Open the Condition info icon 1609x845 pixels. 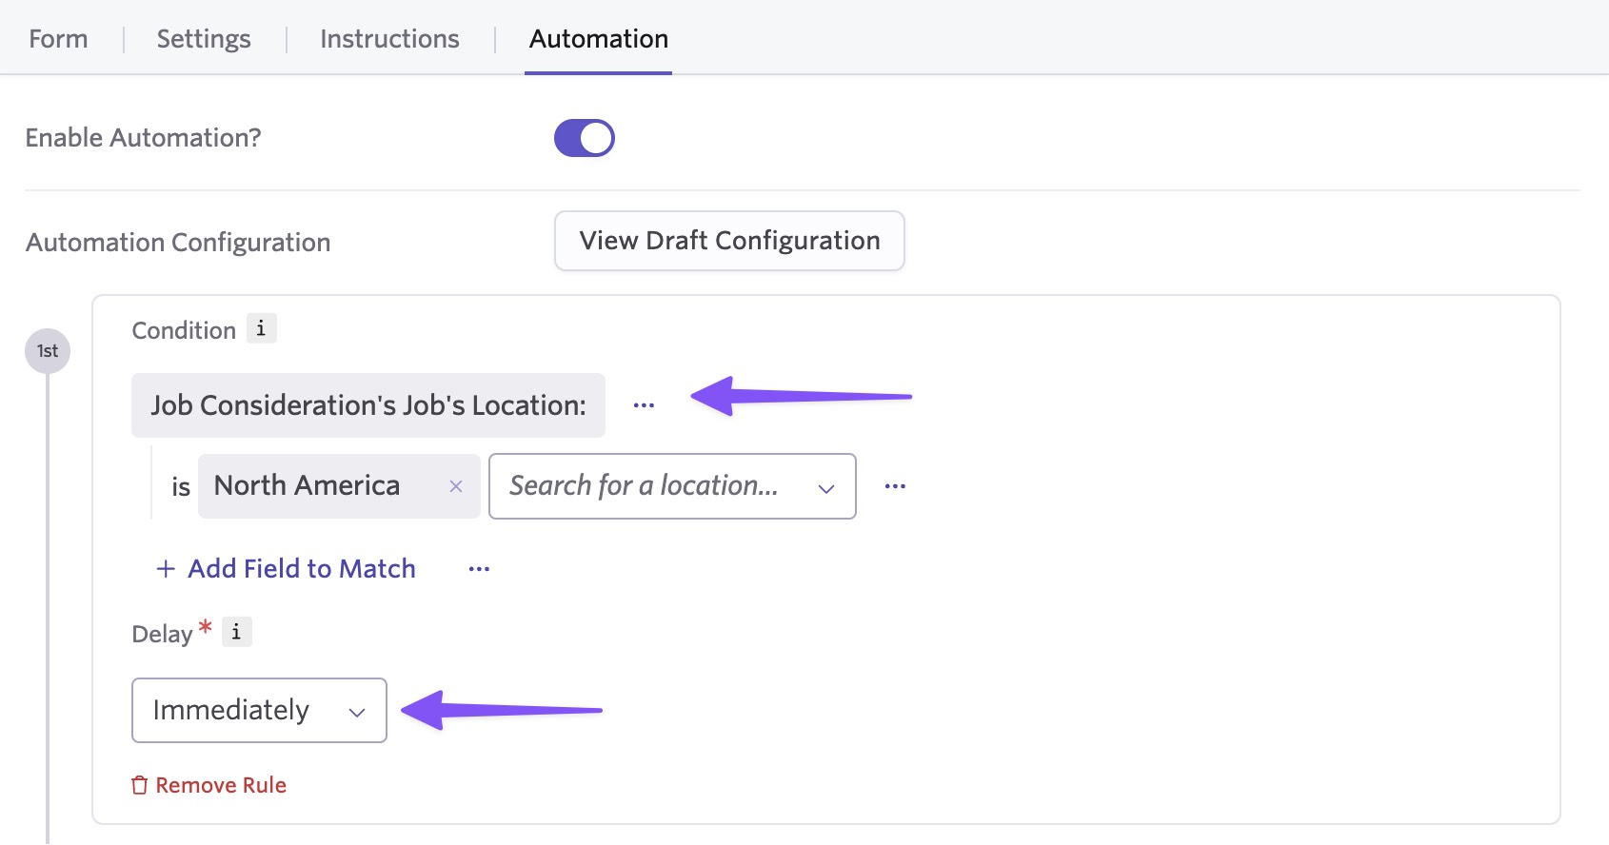click(x=261, y=328)
